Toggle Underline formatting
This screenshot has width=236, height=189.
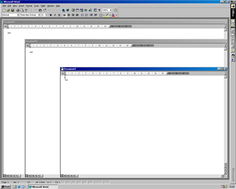point(59,15)
